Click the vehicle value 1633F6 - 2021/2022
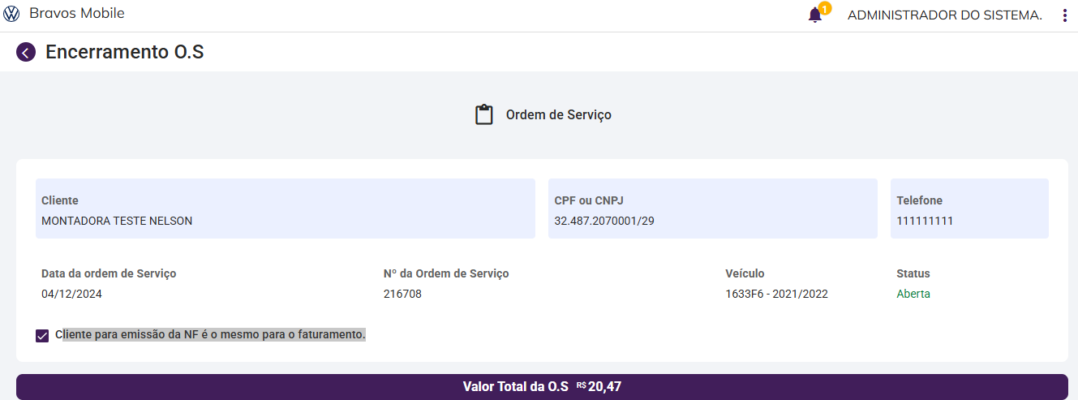Screen dimensions: 1078x400 tap(776, 294)
